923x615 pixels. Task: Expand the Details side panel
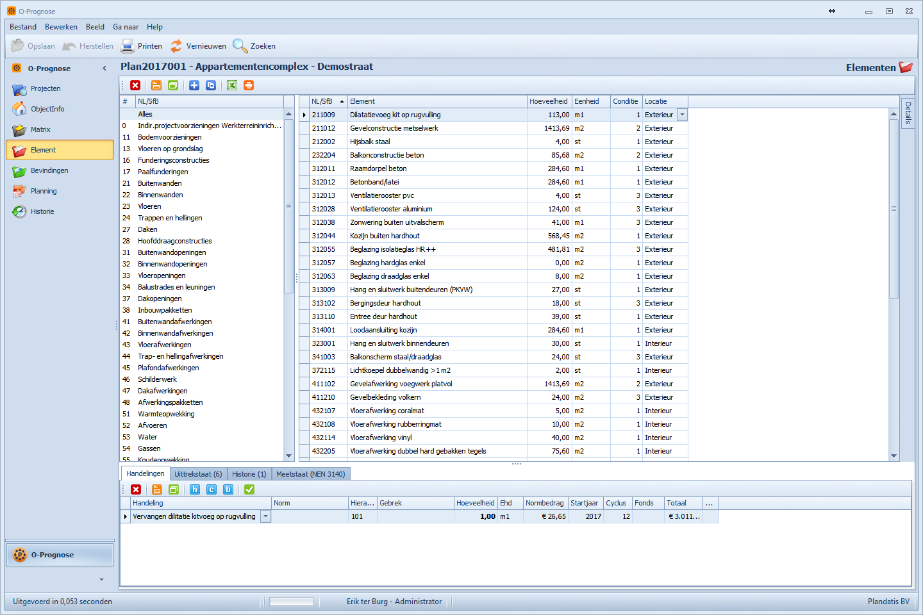(x=908, y=113)
